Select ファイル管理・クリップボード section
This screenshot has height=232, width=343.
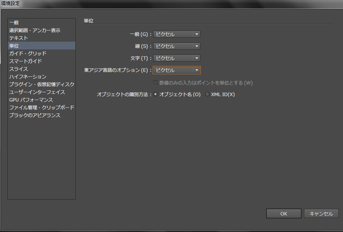41,107
